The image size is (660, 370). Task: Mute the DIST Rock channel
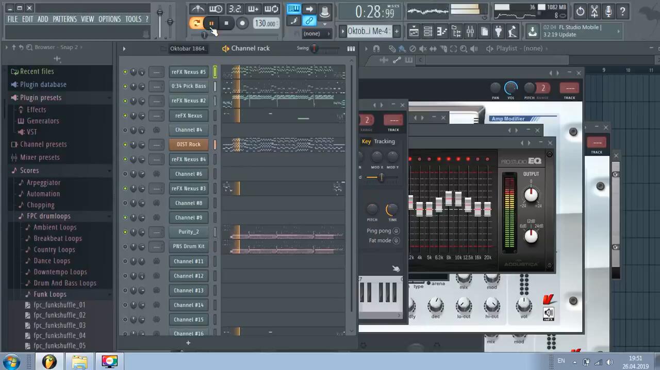[125, 145]
